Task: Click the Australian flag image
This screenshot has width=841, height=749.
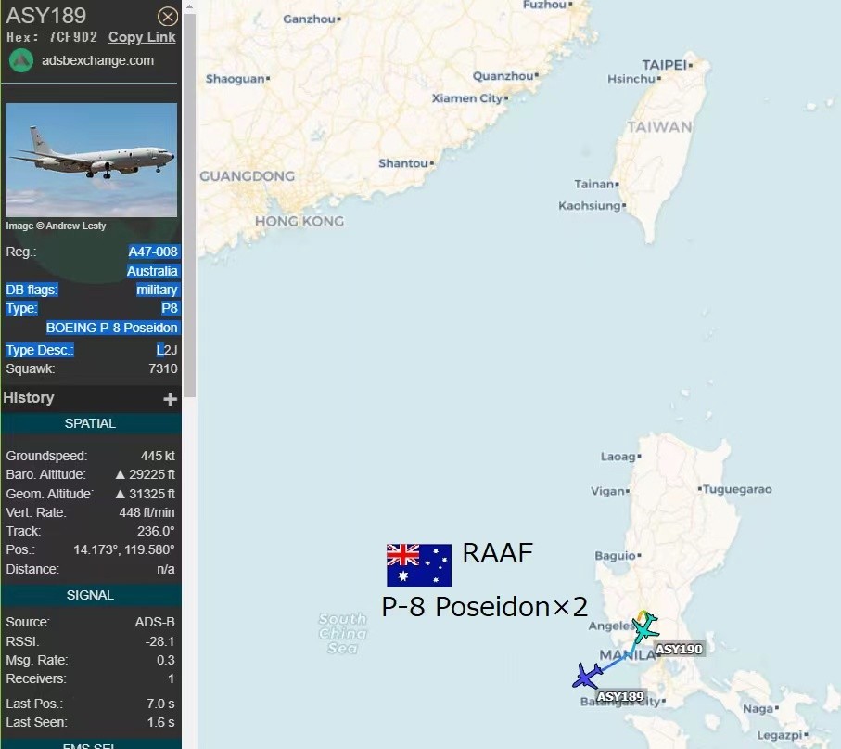Action: pos(419,565)
